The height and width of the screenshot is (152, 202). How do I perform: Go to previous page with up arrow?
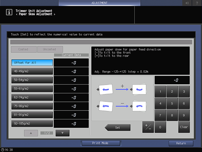31,133
